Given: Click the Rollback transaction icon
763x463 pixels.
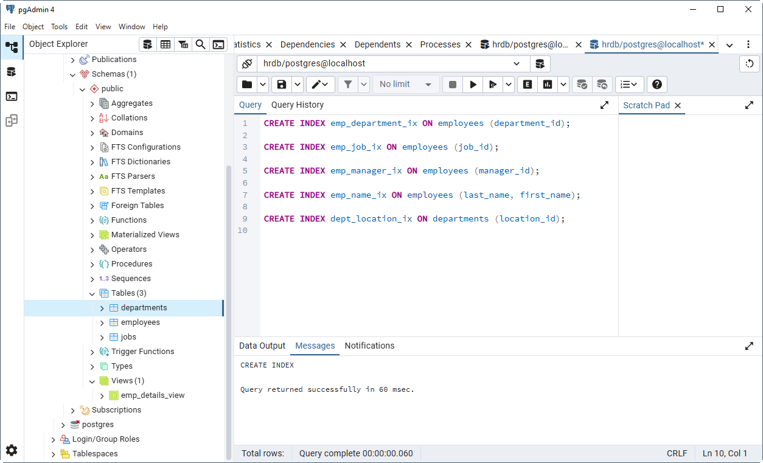Looking at the screenshot, I should coord(602,85).
